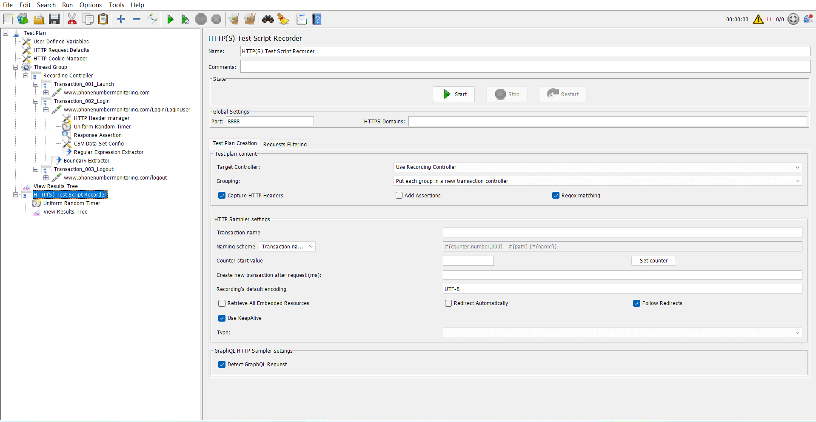Click the Port input field
Screen dimensions: 816x422
269,122
